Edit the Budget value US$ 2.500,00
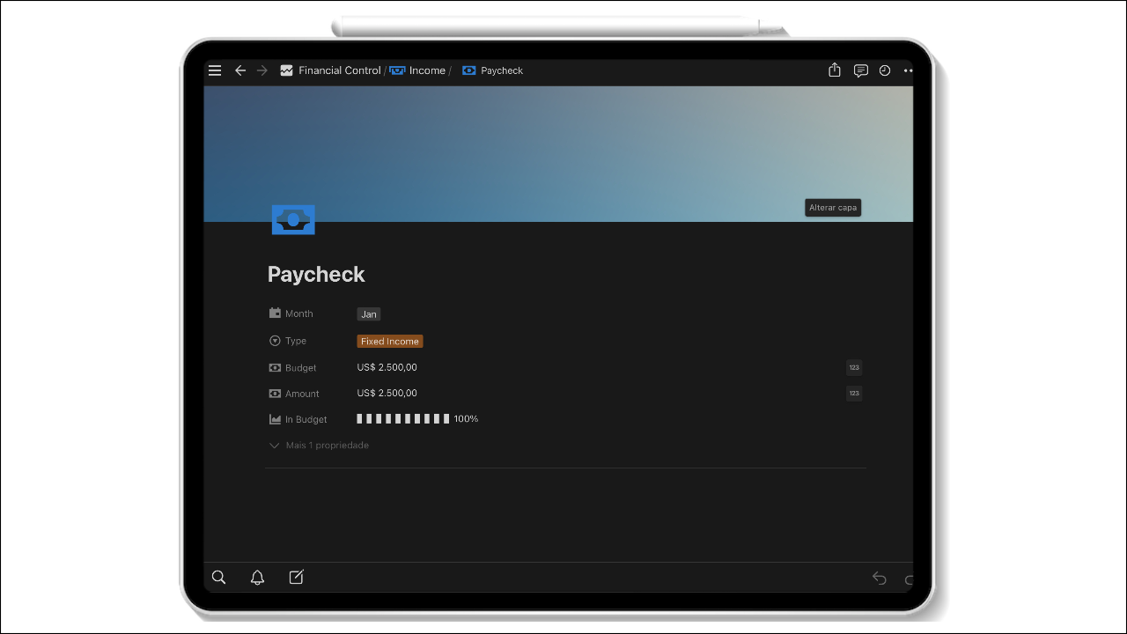Screen dimensions: 1127x634 (x=387, y=367)
